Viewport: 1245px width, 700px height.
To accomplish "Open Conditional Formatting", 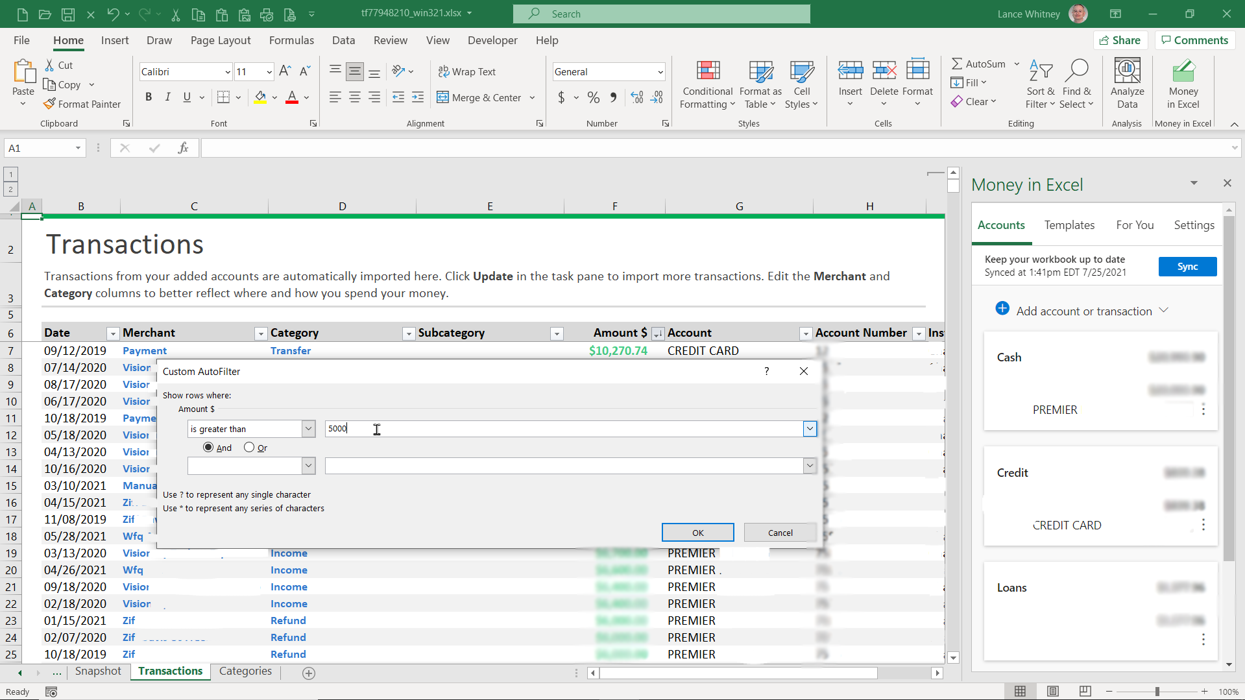I will tap(707, 85).
